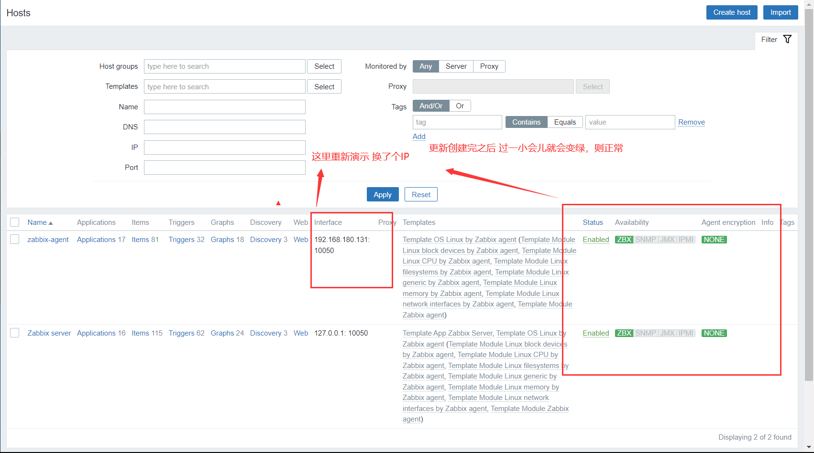Open Template OS Linux by Zabbix agent link
This screenshot has height=453, width=814.
click(459, 240)
